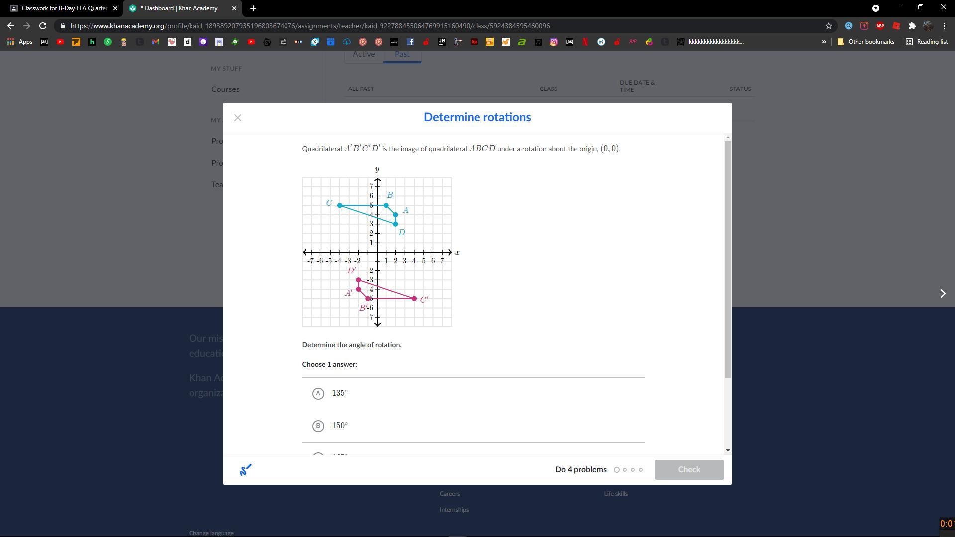Viewport: 955px width, 537px height.
Task: Bookmark this page with star icon
Action: (x=829, y=26)
